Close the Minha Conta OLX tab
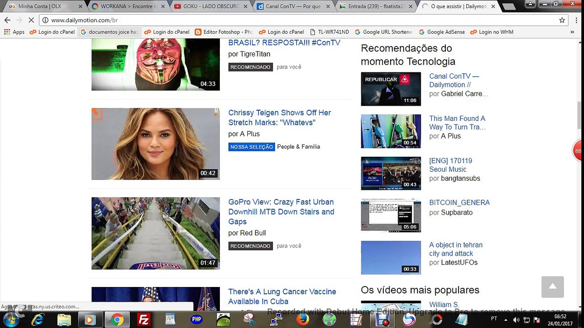Screen dimensions: 584x328 point(80,6)
